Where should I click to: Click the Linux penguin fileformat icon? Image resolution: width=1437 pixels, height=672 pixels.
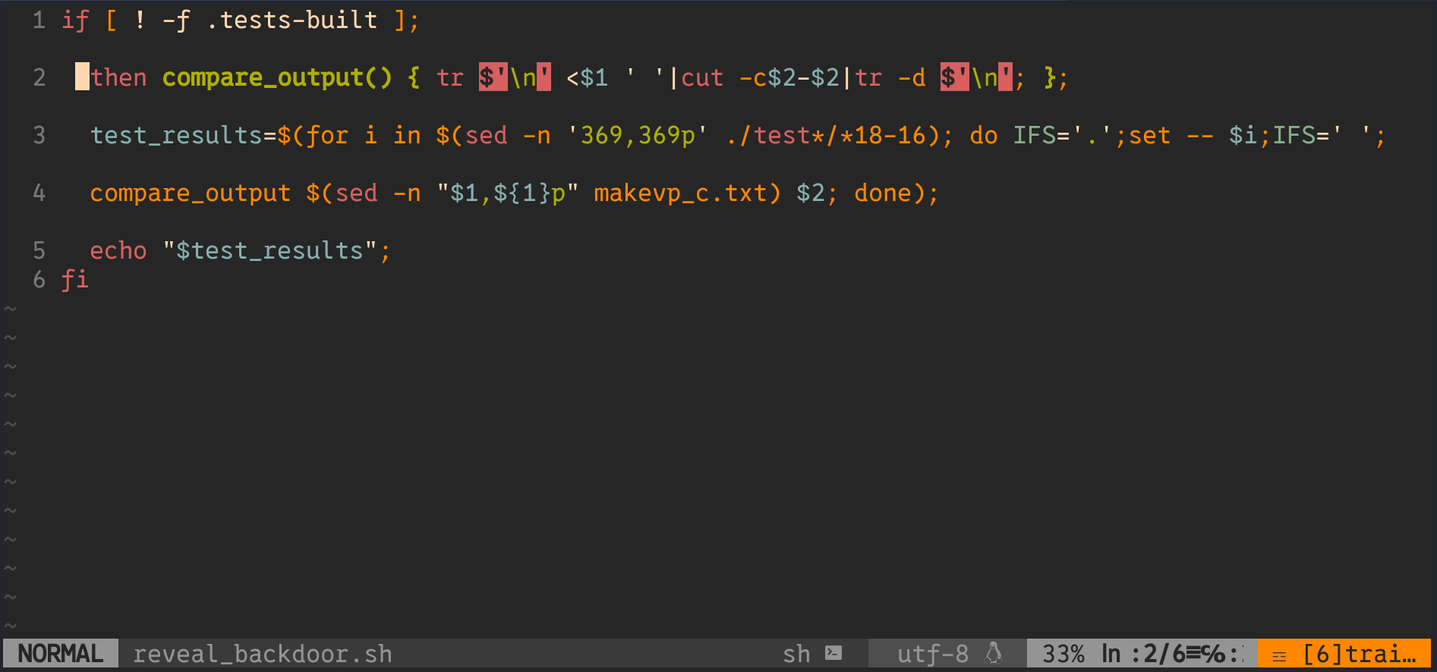click(994, 653)
